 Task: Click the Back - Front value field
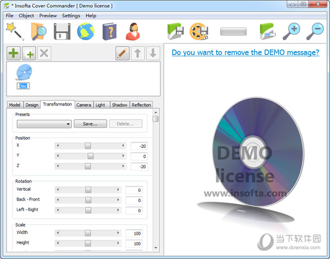[134, 200]
